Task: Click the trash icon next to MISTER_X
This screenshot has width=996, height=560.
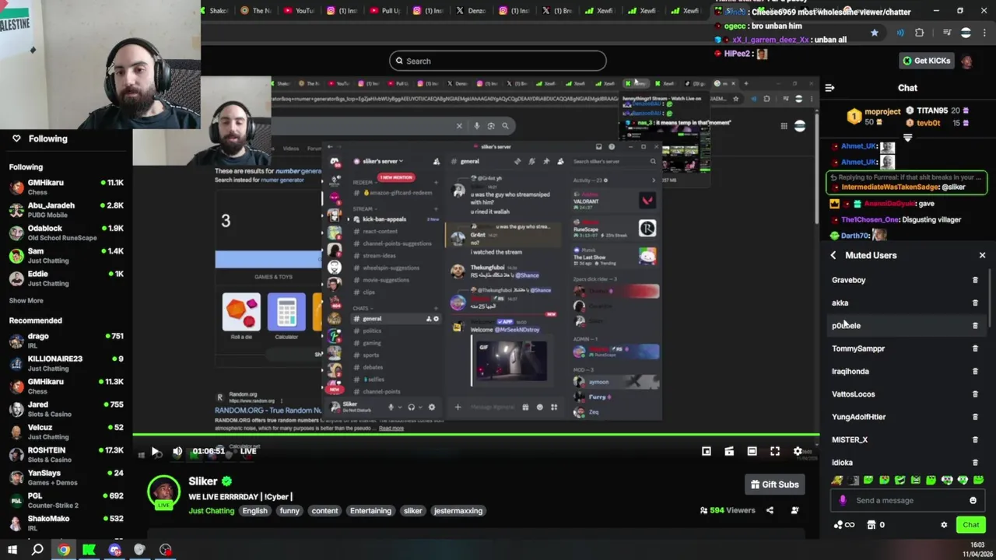Action: [x=975, y=439]
